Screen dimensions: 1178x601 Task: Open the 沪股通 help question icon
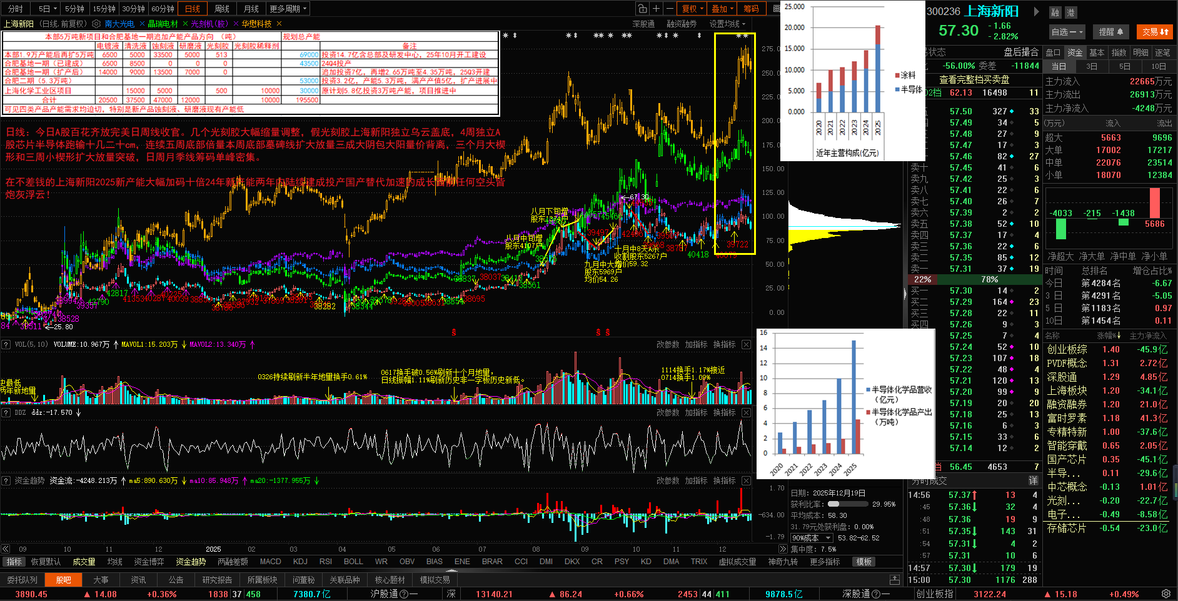click(x=404, y=594)
